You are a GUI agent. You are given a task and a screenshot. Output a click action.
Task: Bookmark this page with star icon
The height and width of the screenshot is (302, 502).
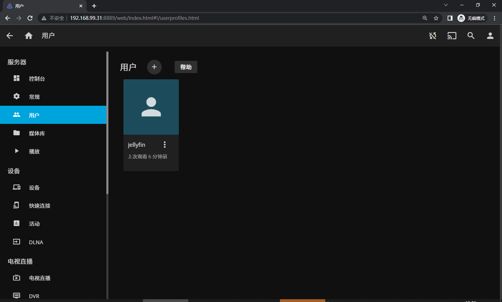pyautogui.click(x=436, y=18)
